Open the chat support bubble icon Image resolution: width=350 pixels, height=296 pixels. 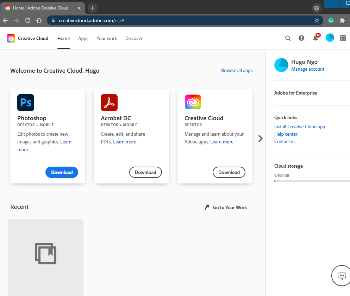point(342,276)
